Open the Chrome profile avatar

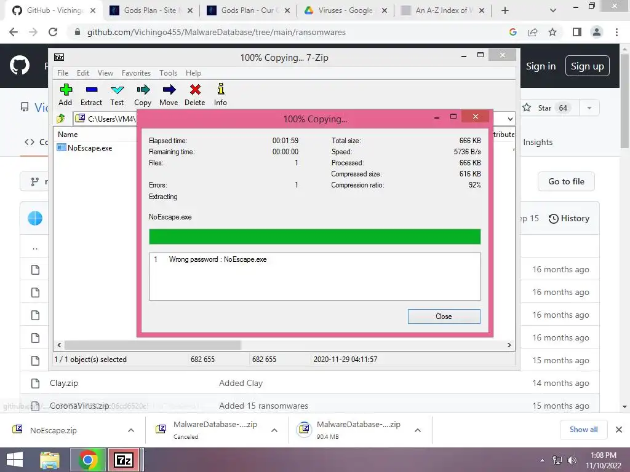597,32
